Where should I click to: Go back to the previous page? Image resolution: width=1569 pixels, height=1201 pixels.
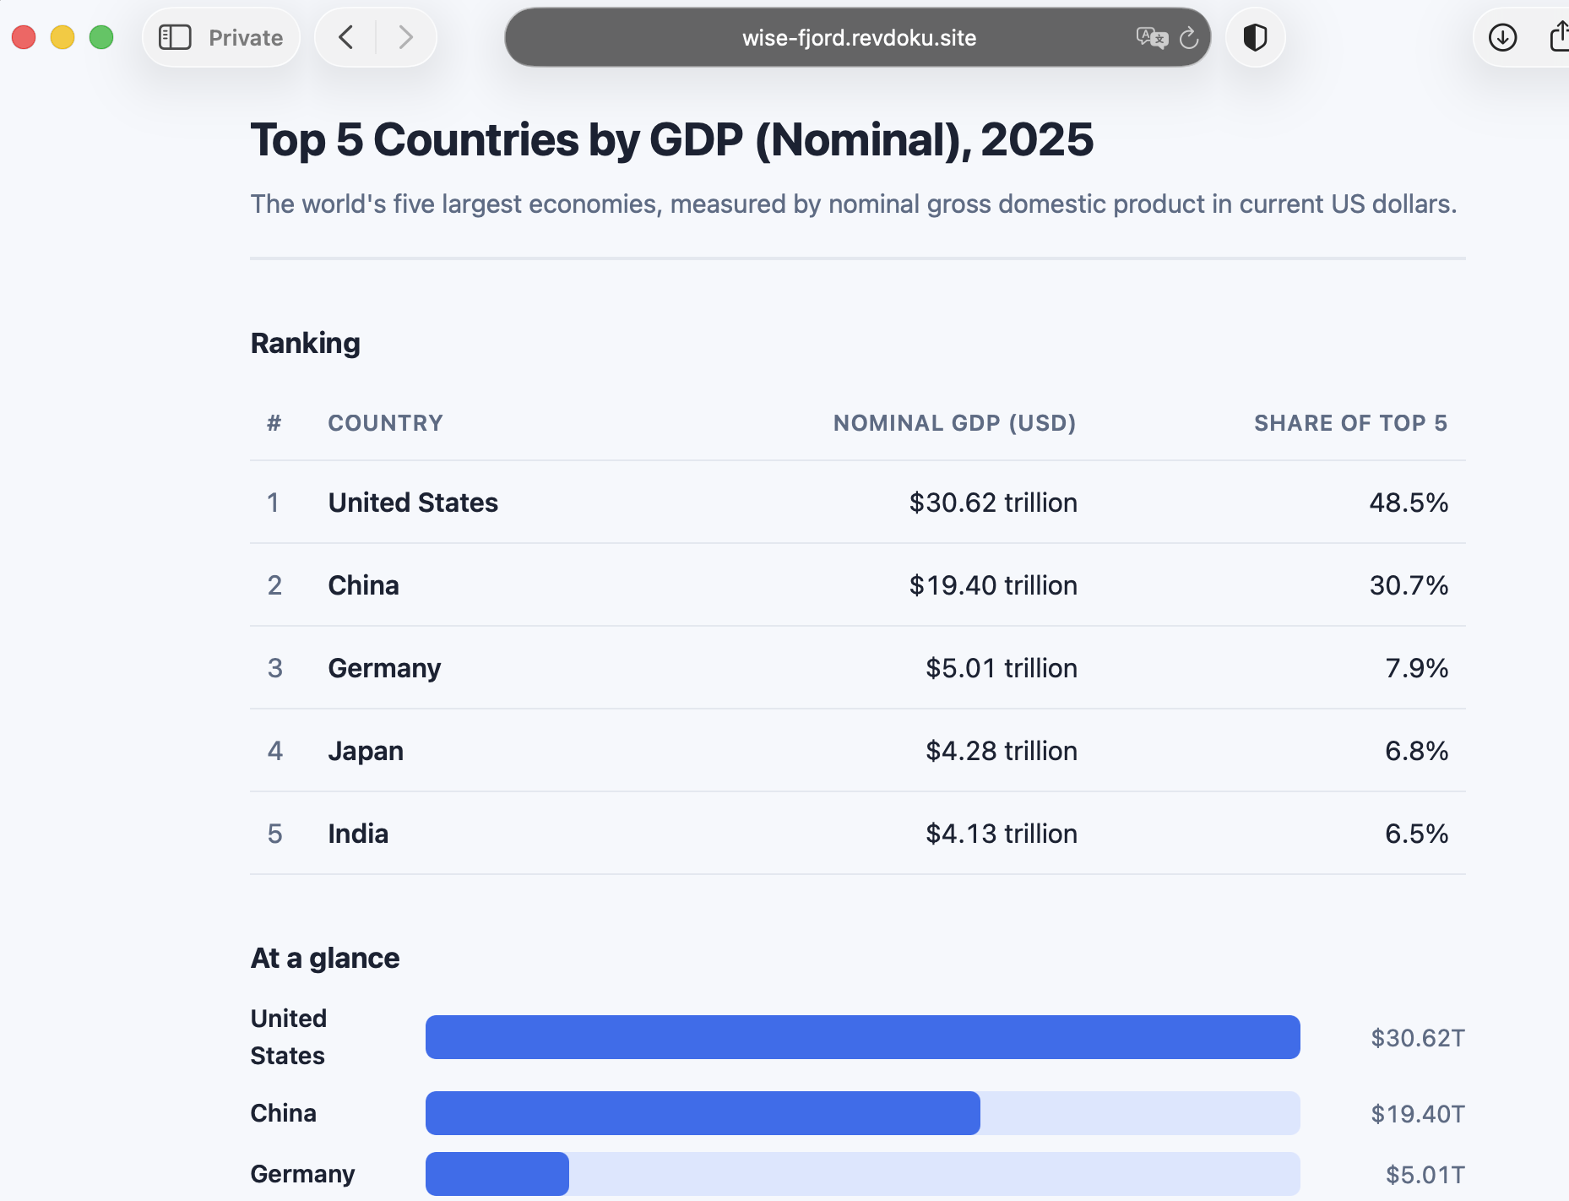click(345, 37)
